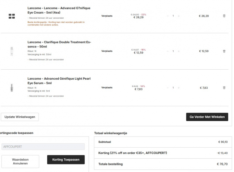
Task: Remove Clarifique Double Treatment Essence from cart
Action: tap(224, 51)
